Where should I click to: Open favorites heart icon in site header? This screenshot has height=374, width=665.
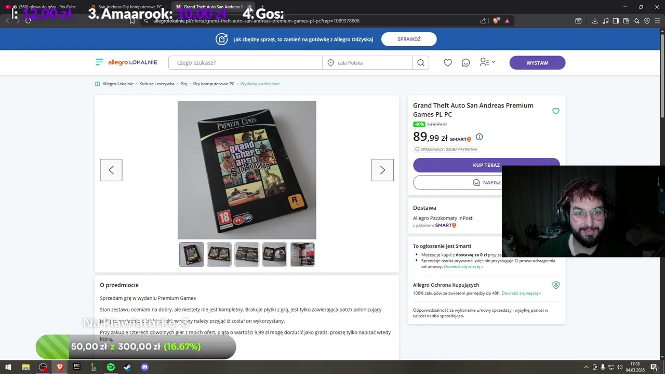point(448,63)
